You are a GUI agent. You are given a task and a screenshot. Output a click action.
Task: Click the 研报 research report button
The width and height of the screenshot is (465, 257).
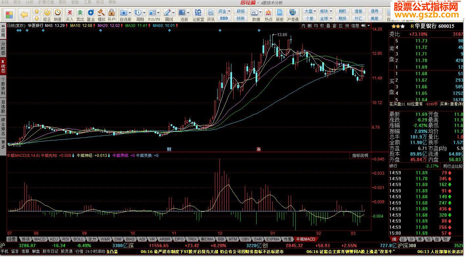point(241,11)
